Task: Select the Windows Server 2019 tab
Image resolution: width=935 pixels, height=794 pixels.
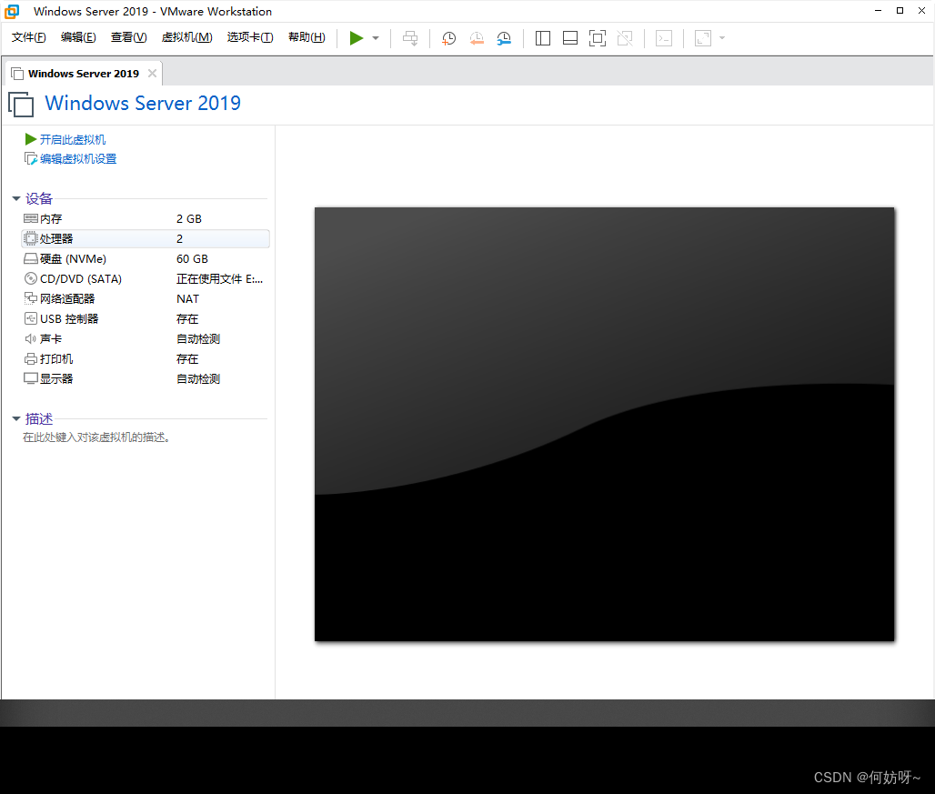Action: click(83, 74)
